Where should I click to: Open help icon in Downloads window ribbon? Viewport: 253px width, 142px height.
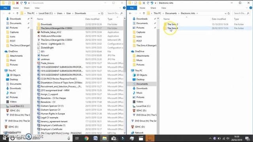[124, 8]
